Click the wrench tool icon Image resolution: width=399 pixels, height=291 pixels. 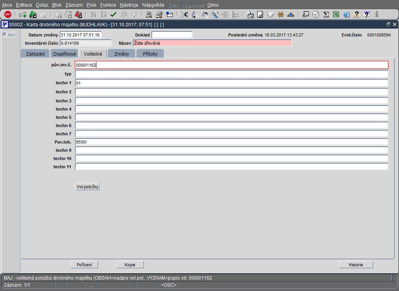(124, 15)
